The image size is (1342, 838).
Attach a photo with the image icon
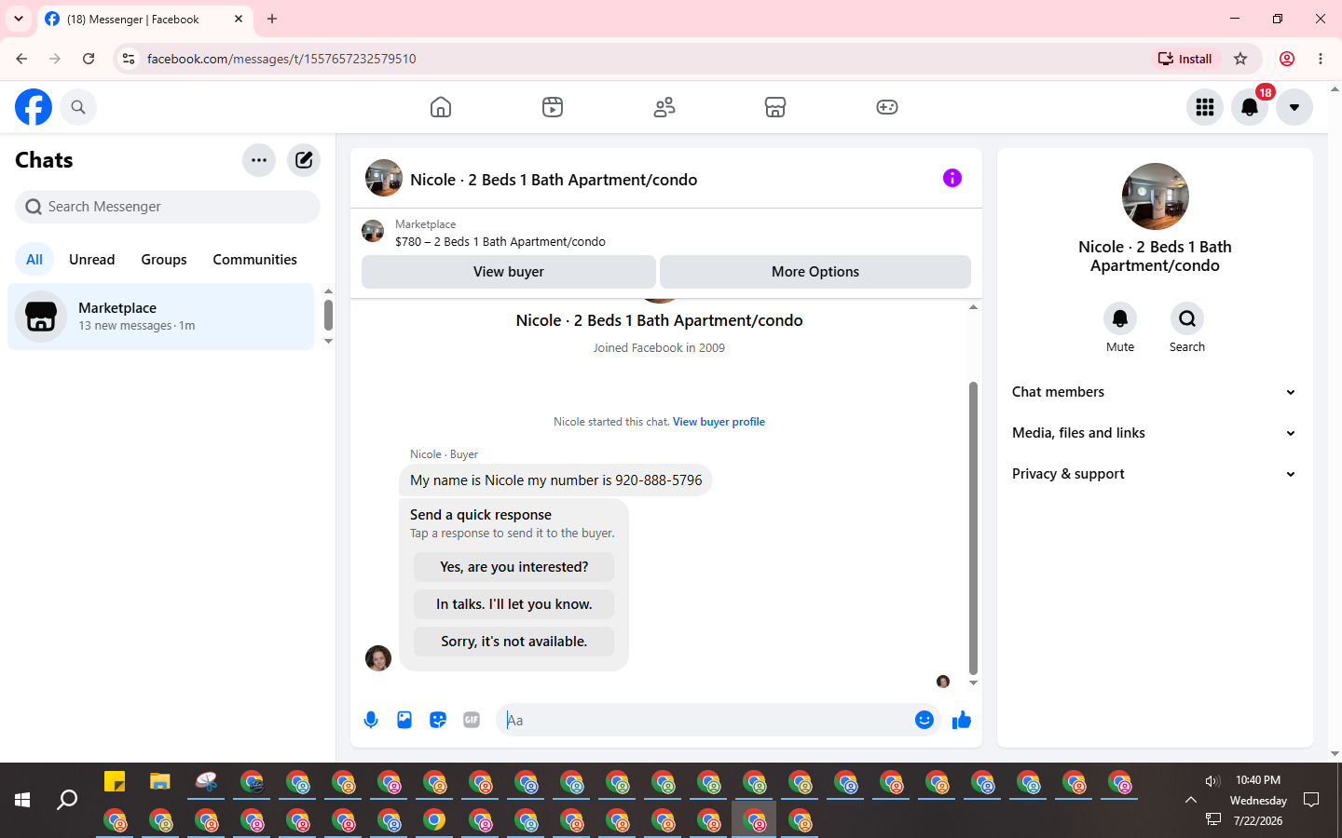pyautogui.click(x=404, y=720)
